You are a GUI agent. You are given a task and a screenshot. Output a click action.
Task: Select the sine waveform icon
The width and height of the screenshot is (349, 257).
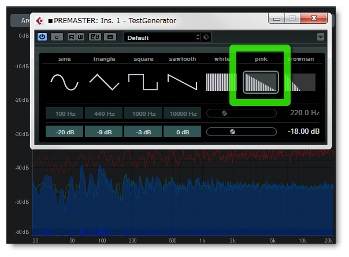click(65, 82)
